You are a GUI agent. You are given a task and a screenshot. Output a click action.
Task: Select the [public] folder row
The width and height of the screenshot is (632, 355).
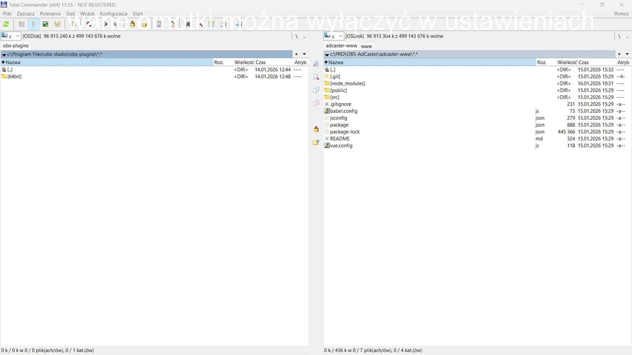[x=477, y=90]
